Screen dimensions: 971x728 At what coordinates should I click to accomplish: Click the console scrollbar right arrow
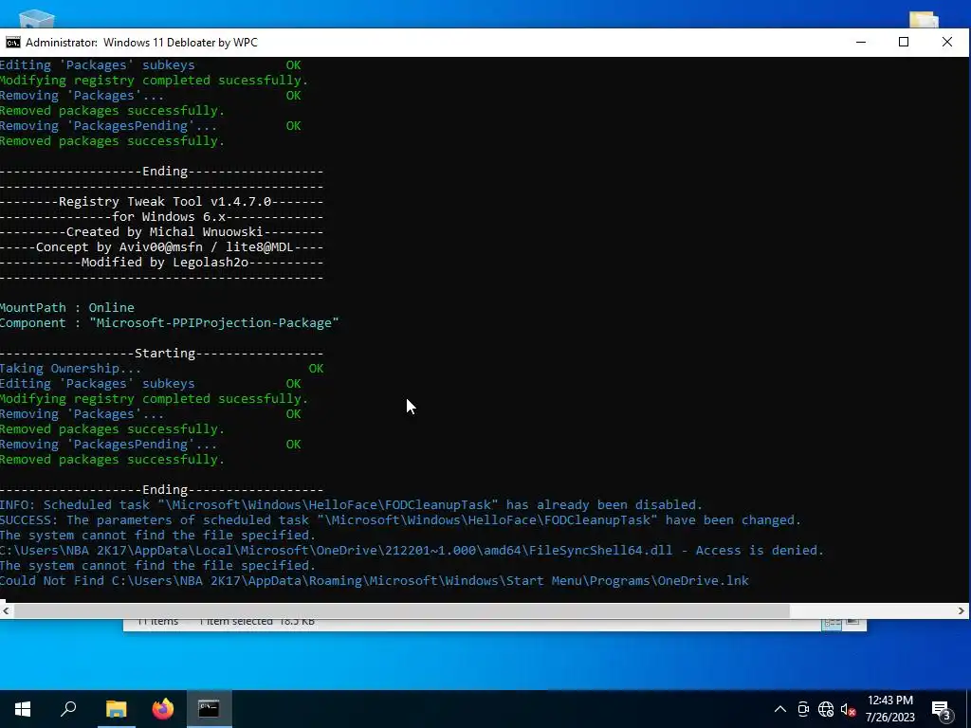(962, 610)
